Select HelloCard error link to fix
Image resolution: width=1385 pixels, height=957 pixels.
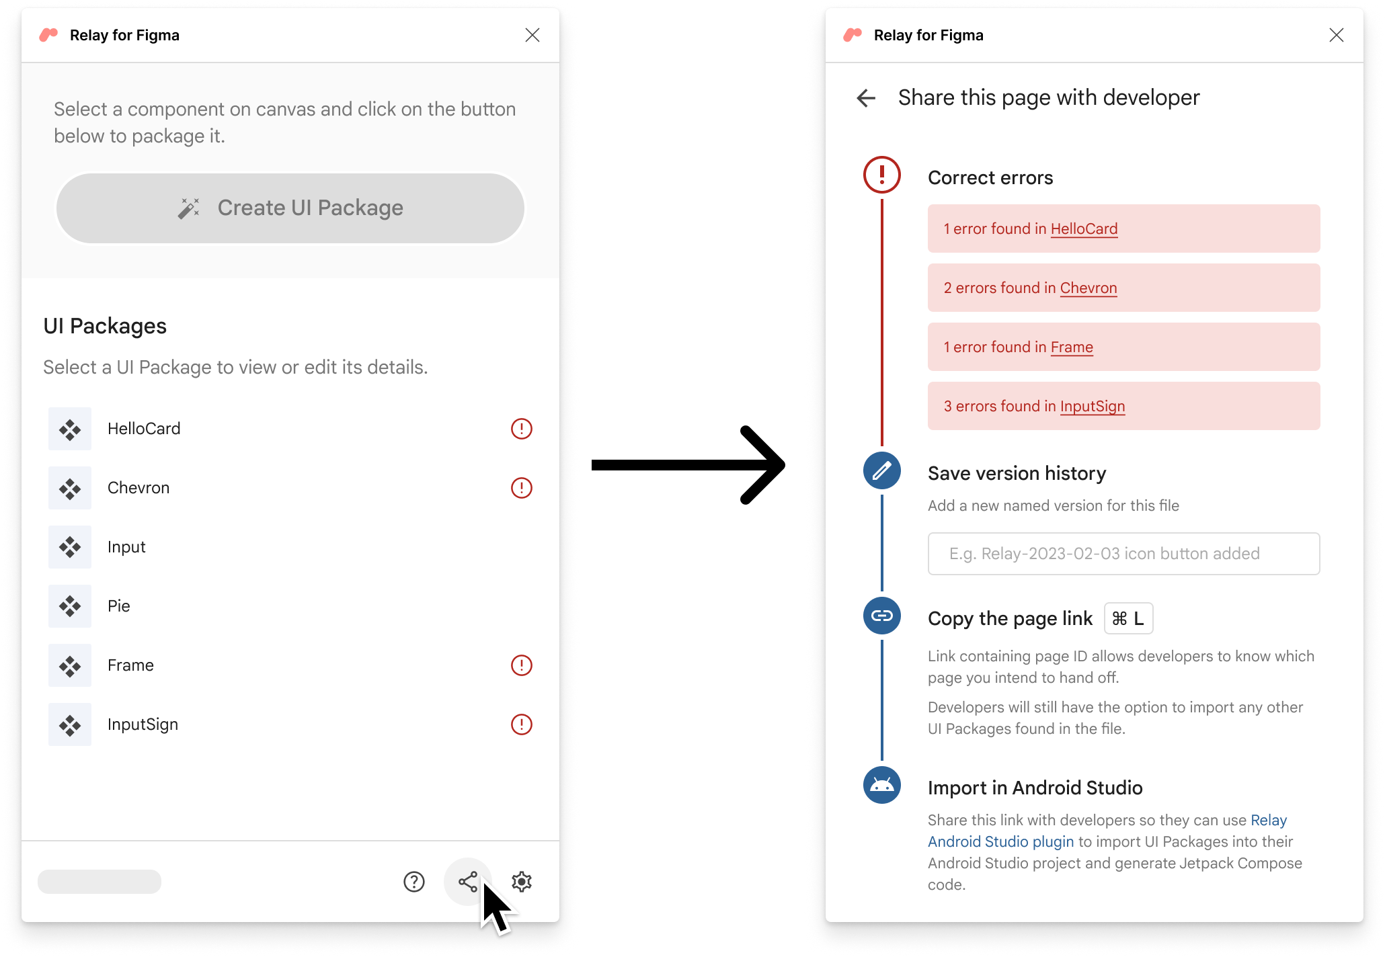point(1084,228)
